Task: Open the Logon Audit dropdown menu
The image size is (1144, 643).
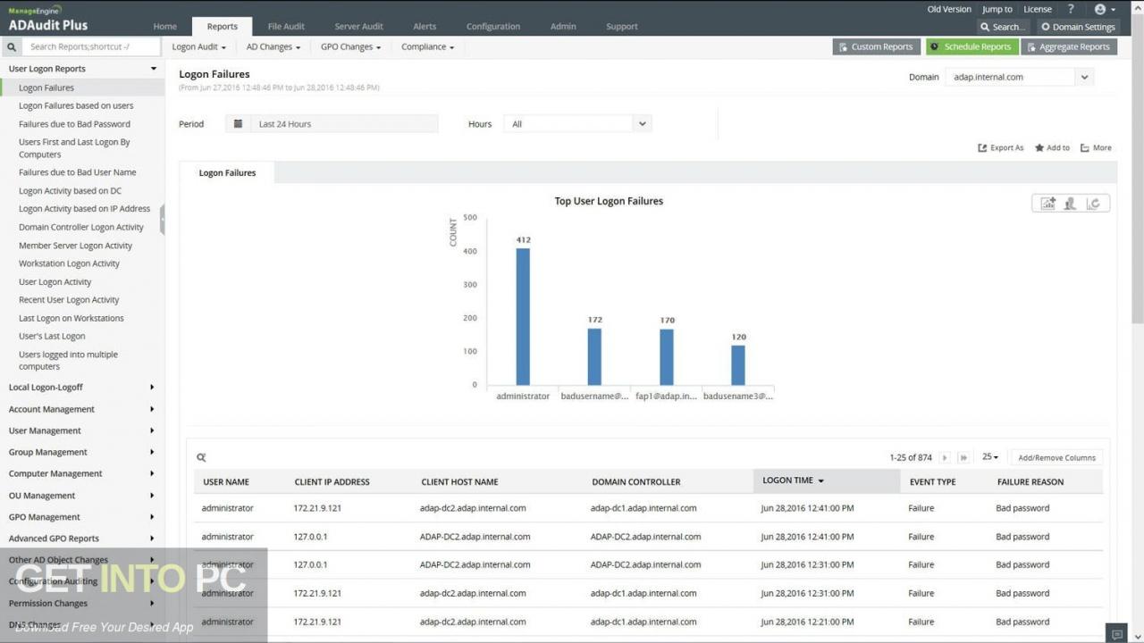Action: click(x=198, y=46)
